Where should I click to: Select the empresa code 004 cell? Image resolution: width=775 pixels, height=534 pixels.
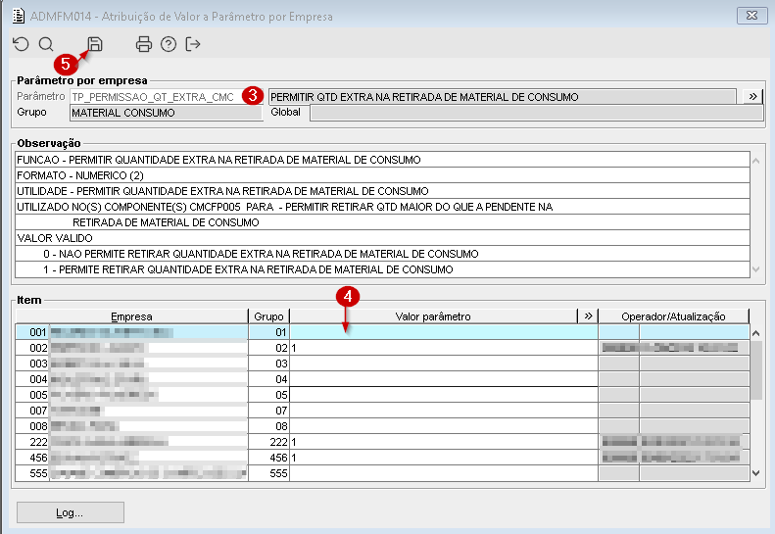pos(32,379)
